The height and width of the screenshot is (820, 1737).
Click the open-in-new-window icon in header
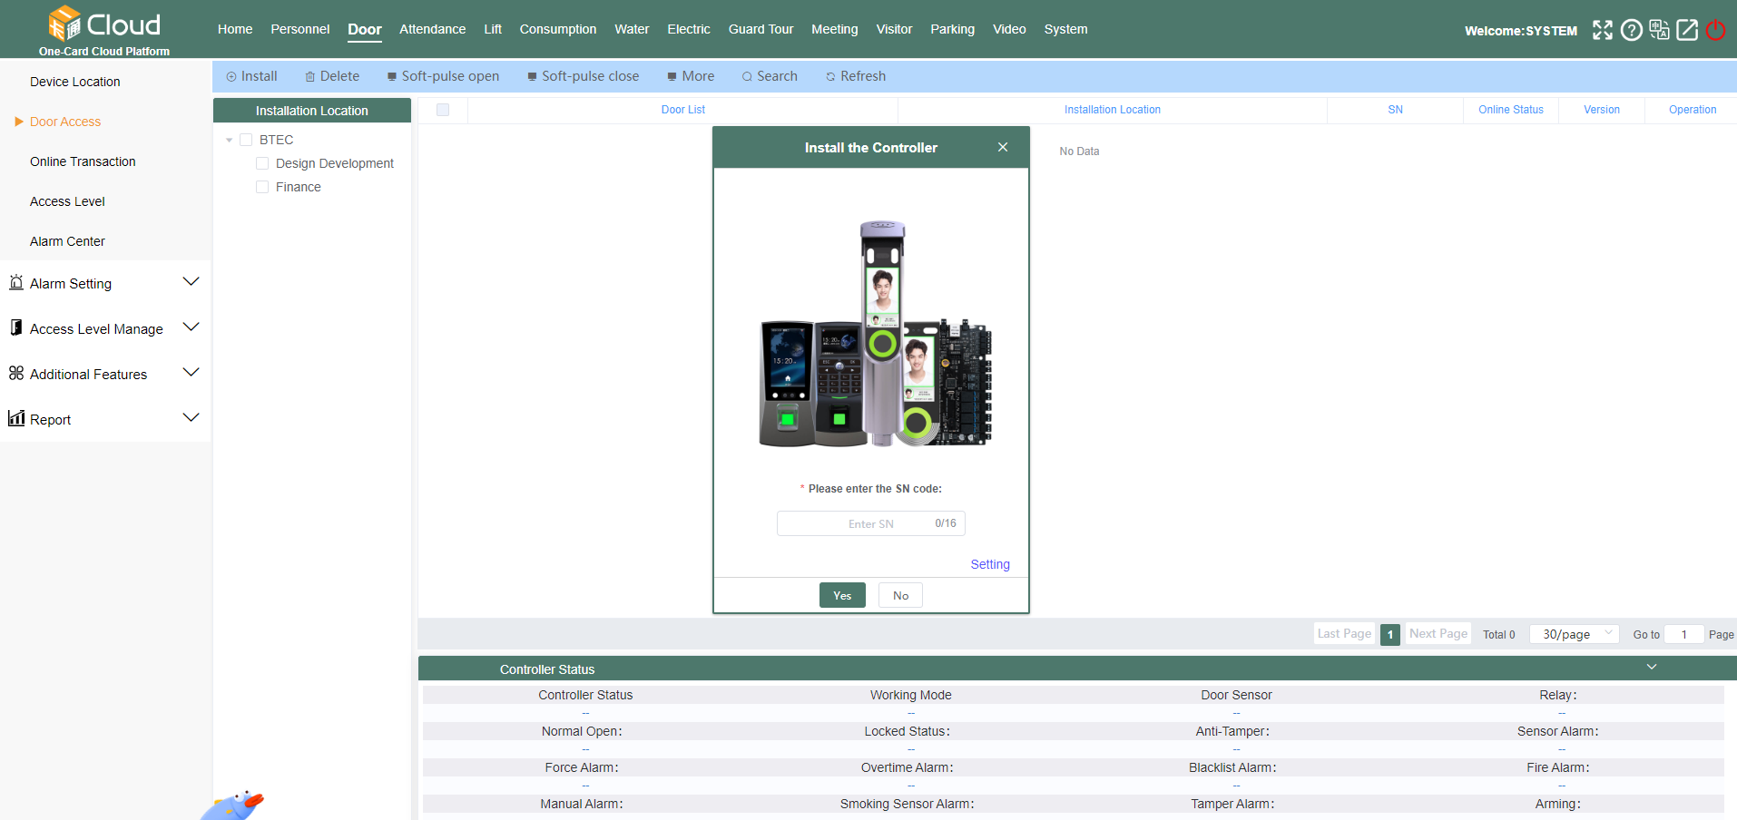click(x=1687, y=30)
